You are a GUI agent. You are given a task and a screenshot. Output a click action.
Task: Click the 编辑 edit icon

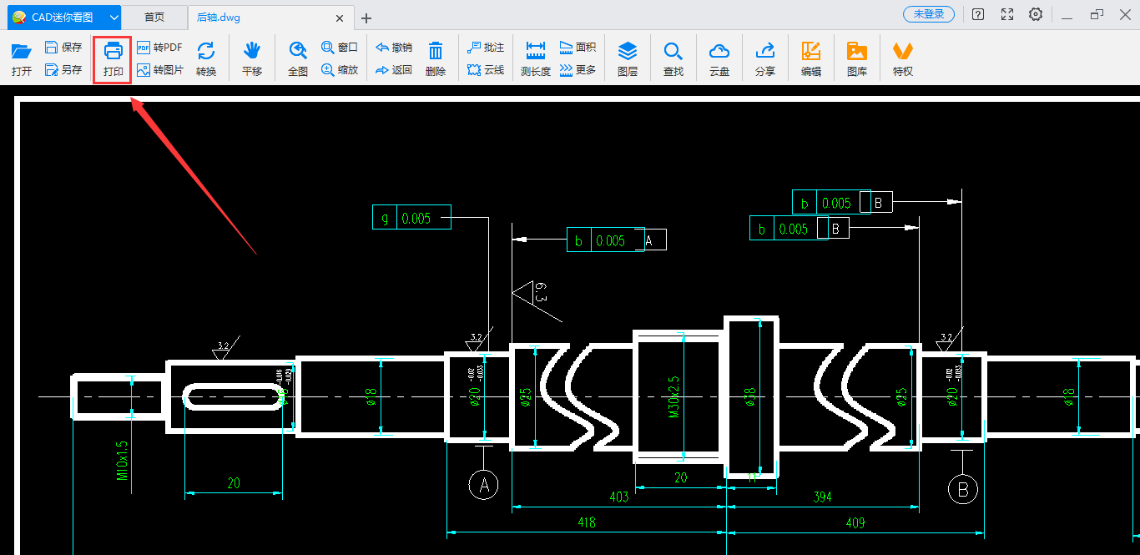(811, 59)
